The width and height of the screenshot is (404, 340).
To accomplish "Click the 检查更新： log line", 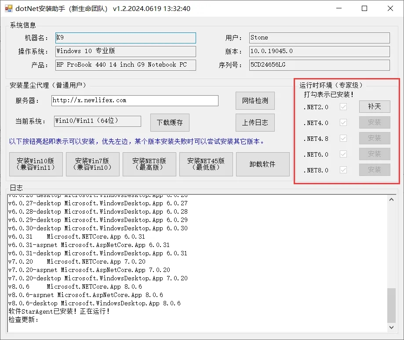I will [23, 320].
